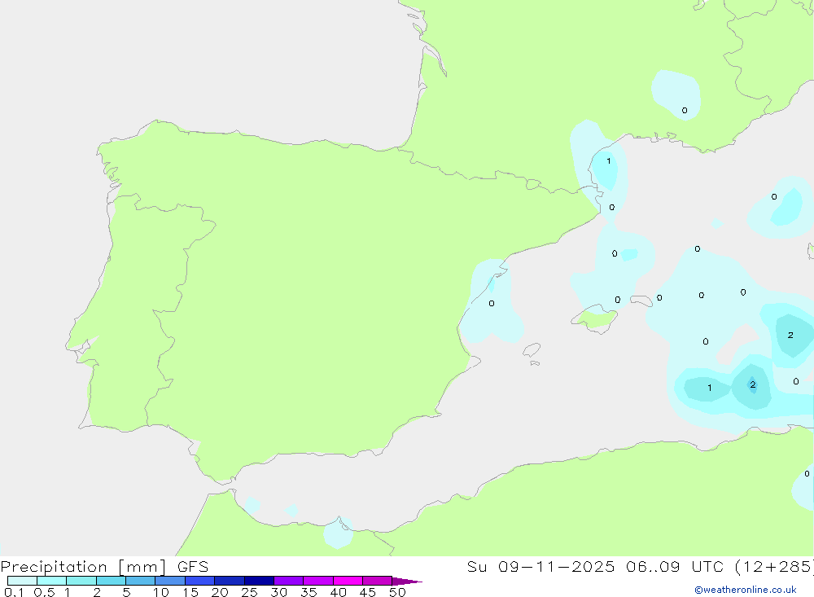
Task: Select the 2–5 mm legend color swatch
Action: (111, 581)
